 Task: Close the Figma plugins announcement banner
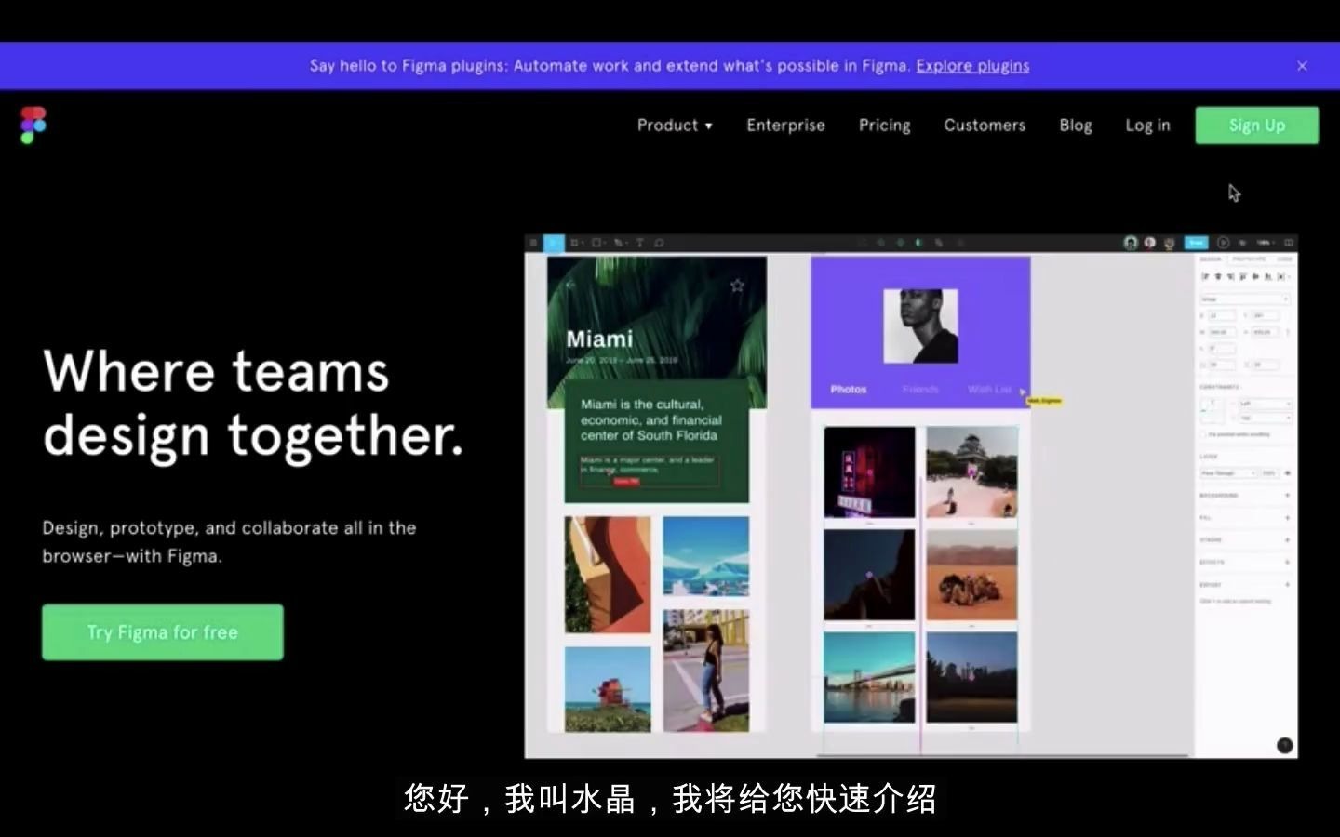tap(1302, 66)
